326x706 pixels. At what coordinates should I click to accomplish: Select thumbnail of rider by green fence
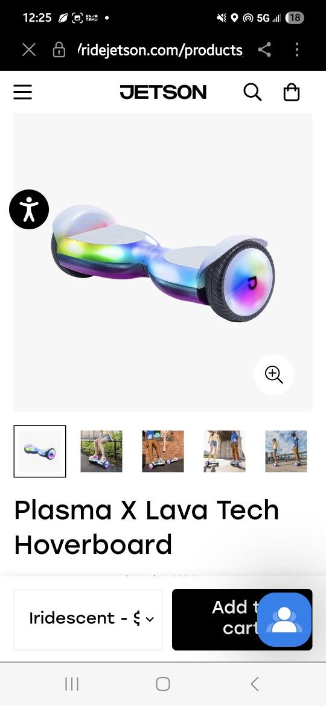101,451
